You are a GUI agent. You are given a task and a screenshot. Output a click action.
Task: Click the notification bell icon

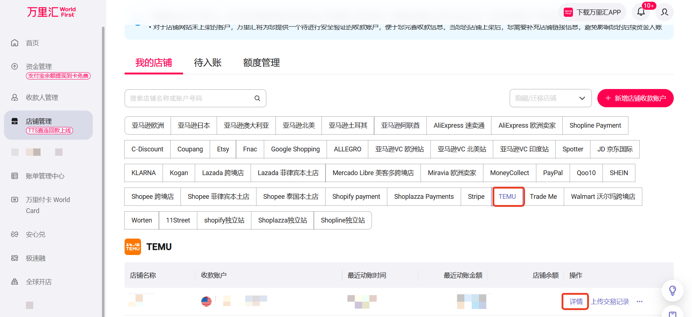[641, 12]
